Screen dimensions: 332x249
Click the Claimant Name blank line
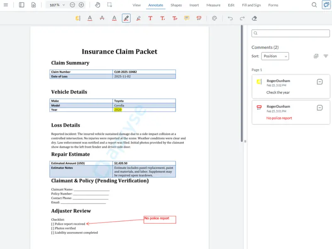click(x=91, y=190)
